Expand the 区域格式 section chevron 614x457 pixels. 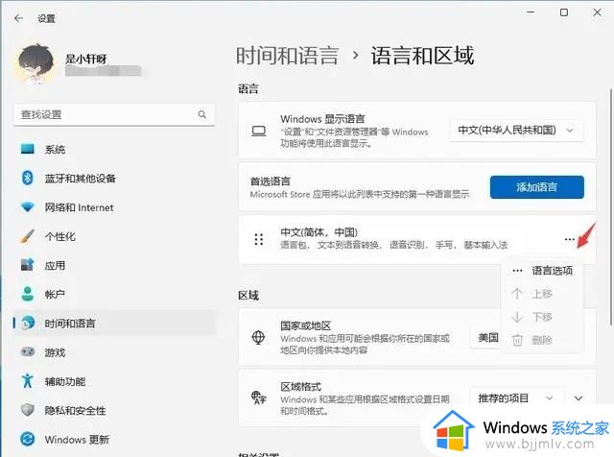(579, 398)
